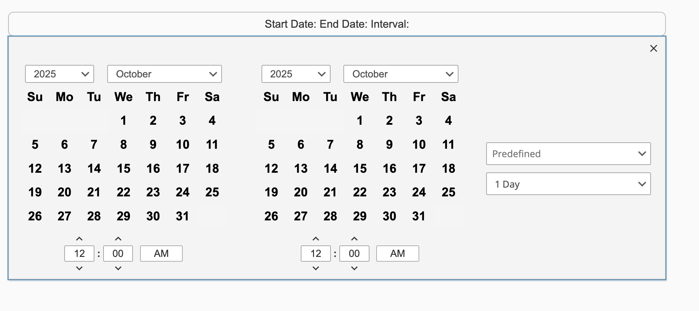Screen dimensions: 699x311
Task: Open the 1 Day interval dropdown
Action: pos(568,184)
